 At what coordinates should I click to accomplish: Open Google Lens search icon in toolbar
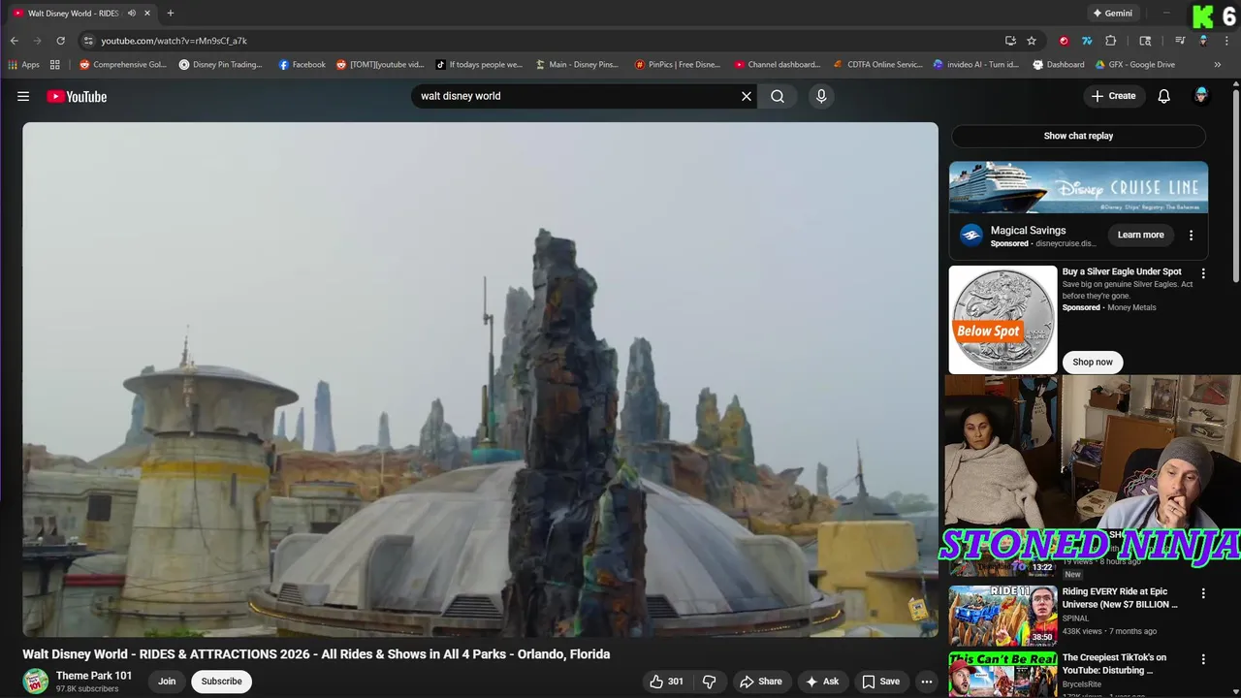1145,41
